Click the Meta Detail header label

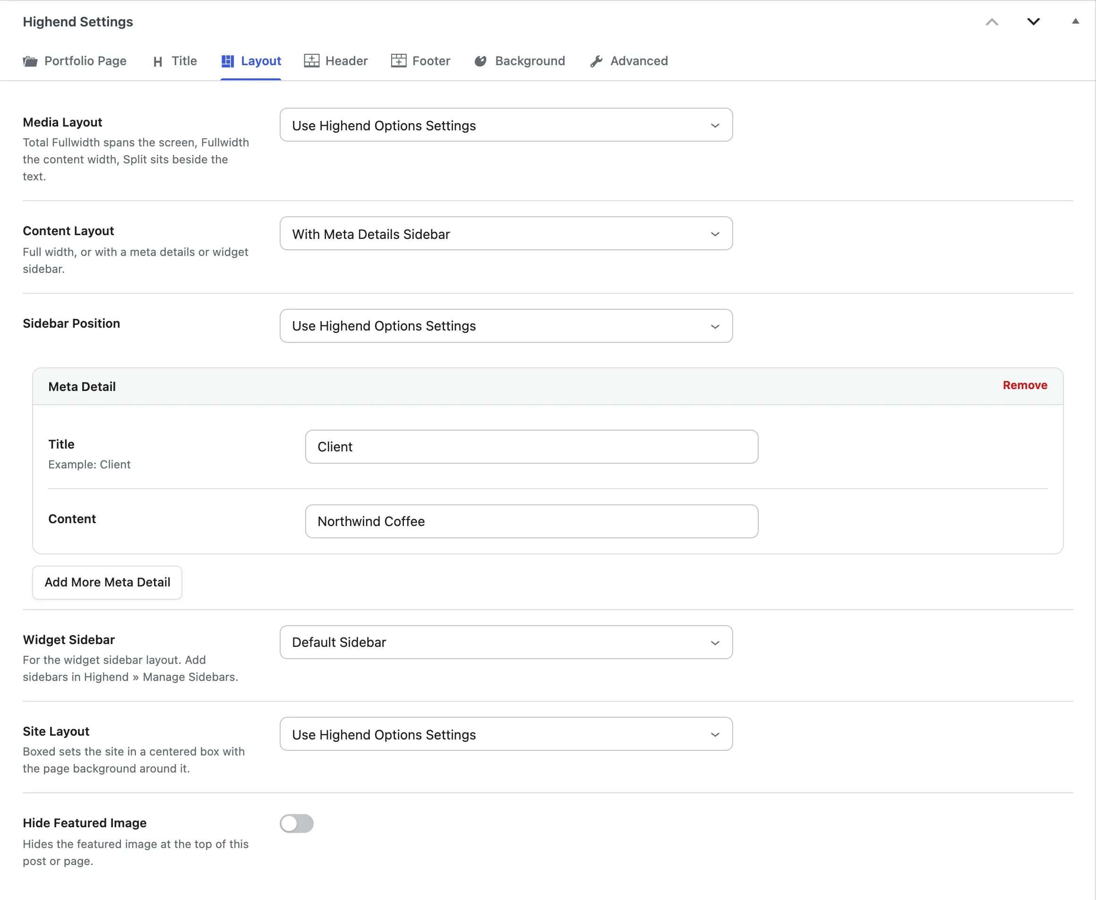pyautogui.click(x=82, y=387)
